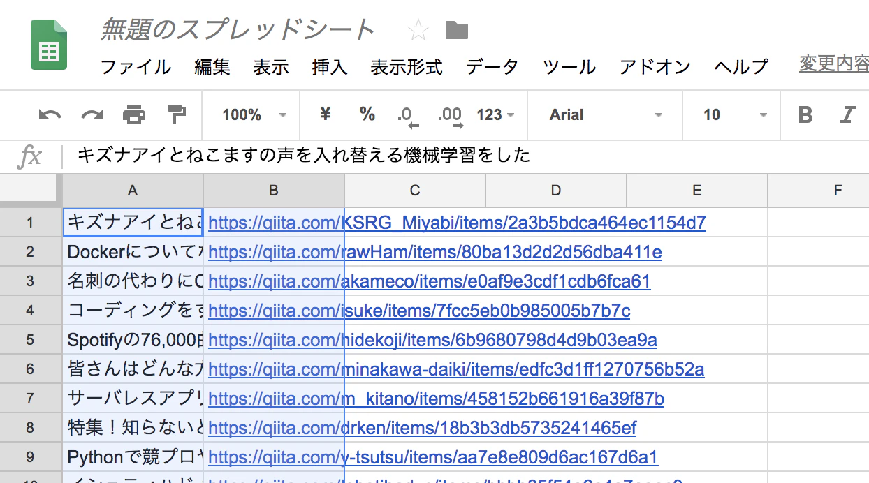This screenshot has width=869, height=483.
Task: Increase decimal places
Action: pos(451,117)
